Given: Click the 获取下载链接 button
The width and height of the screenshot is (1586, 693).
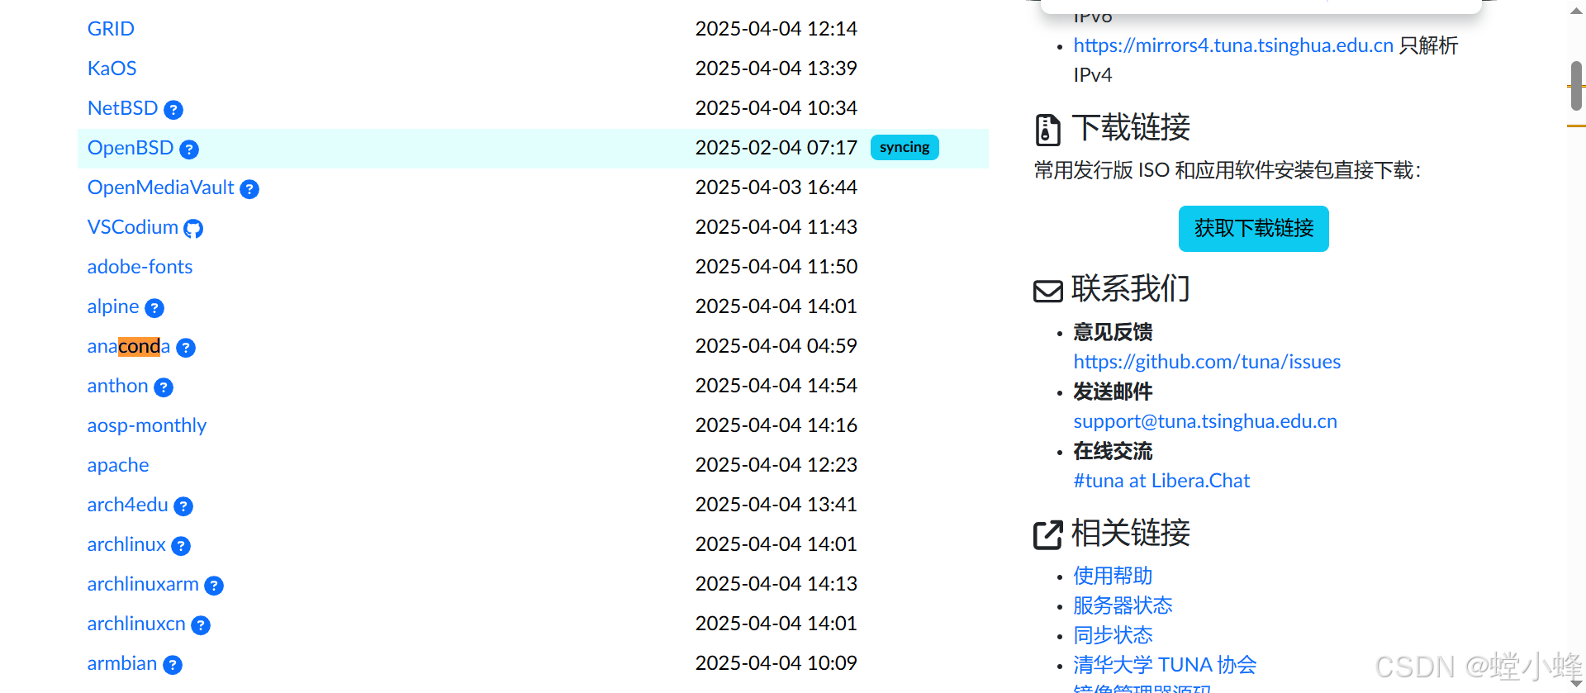Looking at the screenshot, I should pos(1253,229).
